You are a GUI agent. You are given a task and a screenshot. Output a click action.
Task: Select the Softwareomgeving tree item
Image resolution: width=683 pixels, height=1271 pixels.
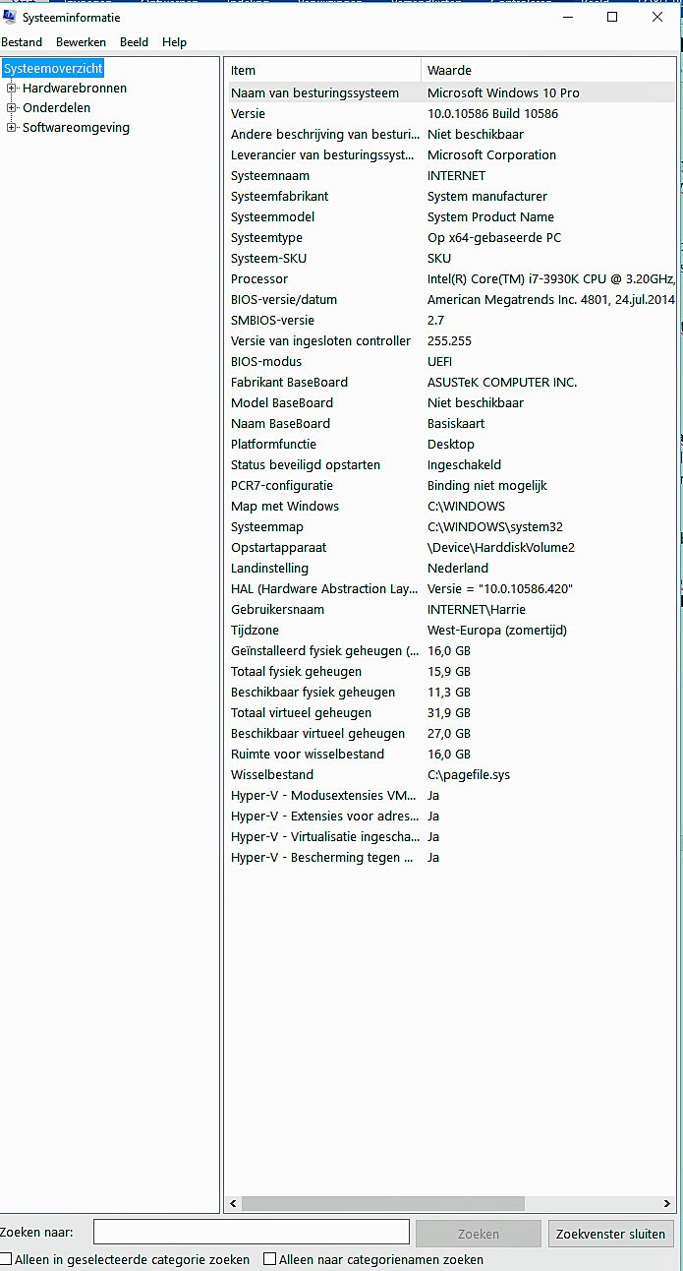pyautogui.click(x=76, y=128)
